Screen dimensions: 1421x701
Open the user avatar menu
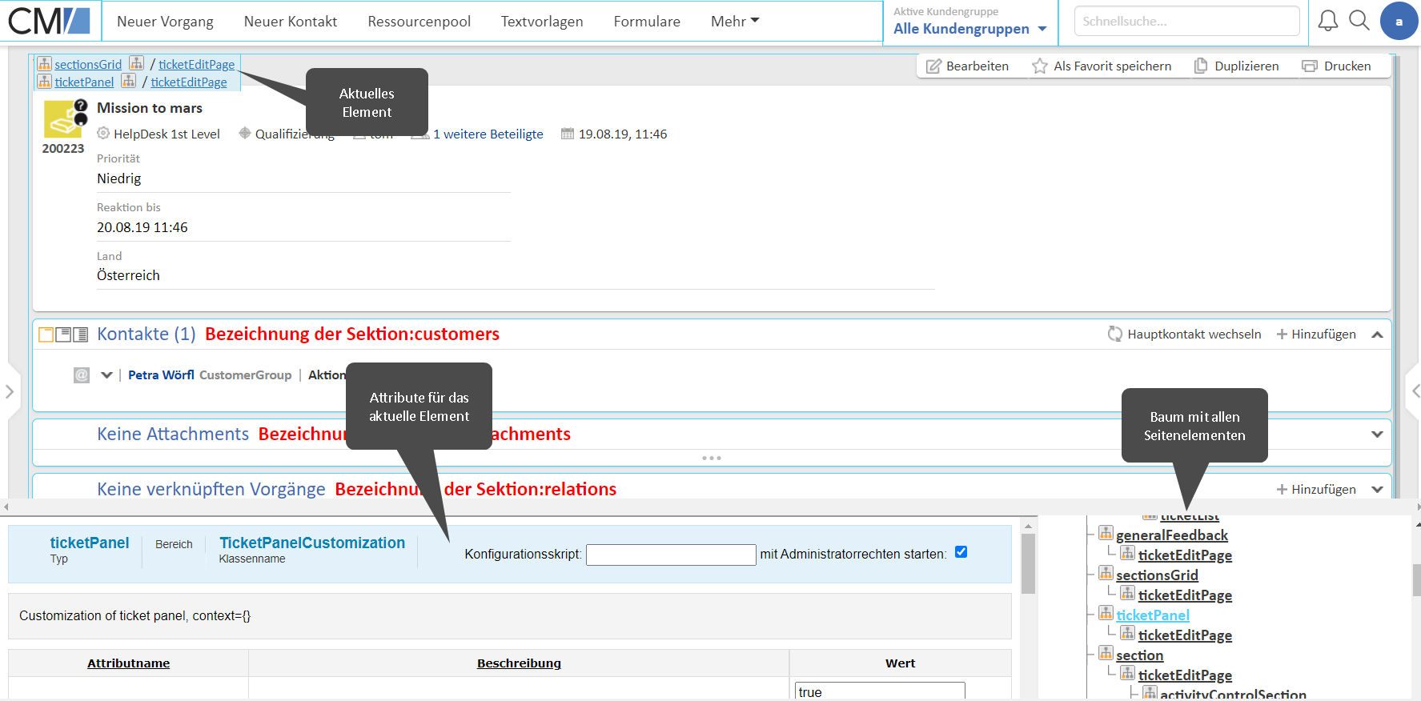pos(1399,22)
